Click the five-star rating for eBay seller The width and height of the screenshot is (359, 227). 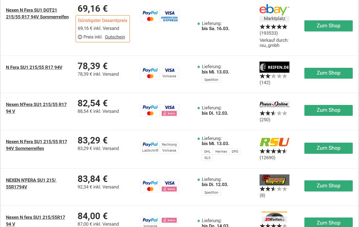click(x=273, y=27)
